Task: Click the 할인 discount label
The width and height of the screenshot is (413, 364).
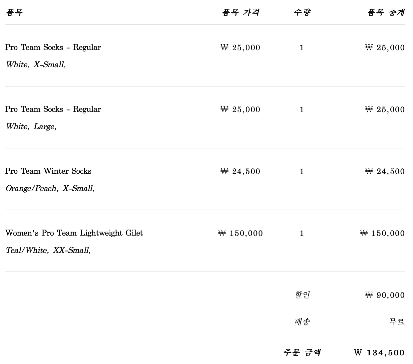Action: pyautogui.click(x=302, y=295)
